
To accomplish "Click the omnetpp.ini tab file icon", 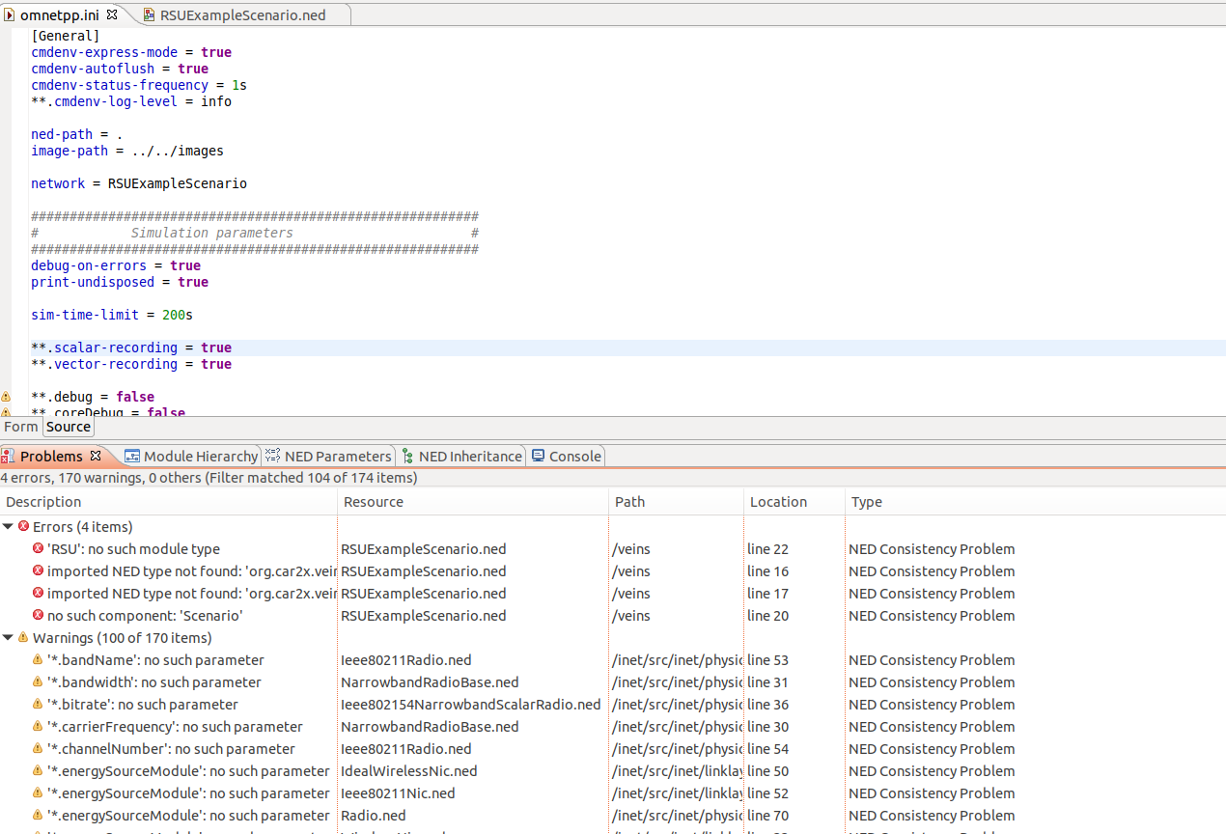I will click(x=12, y=14).
